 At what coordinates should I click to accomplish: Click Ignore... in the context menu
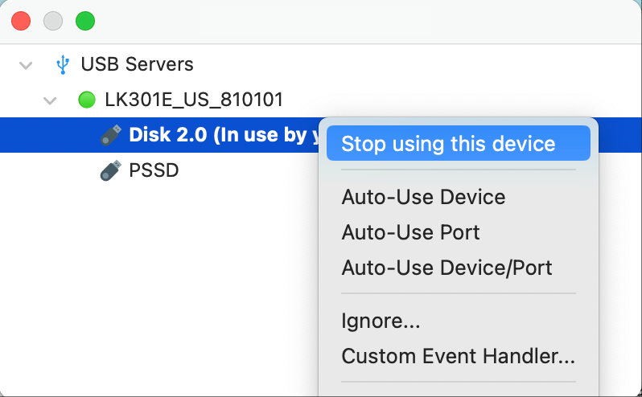[381, 321]
